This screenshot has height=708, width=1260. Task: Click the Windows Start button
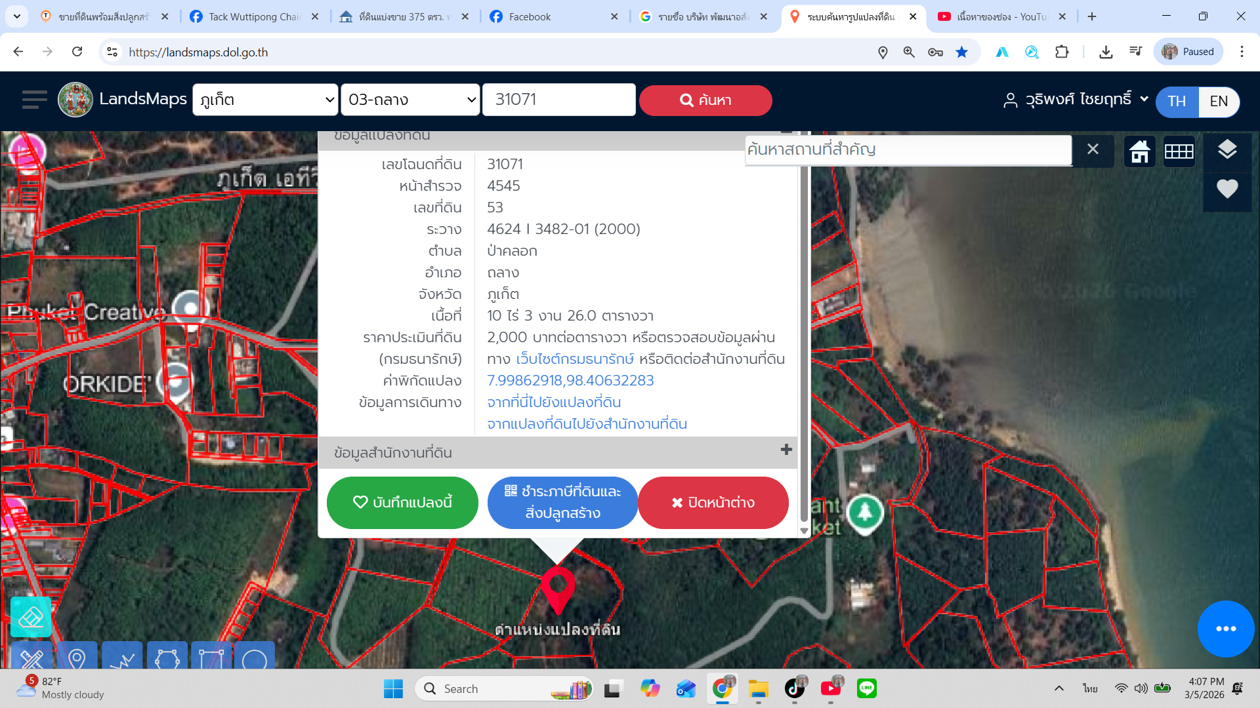[x=393, y=688]
